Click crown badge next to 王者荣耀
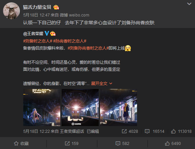 click(x=53, y=33)
